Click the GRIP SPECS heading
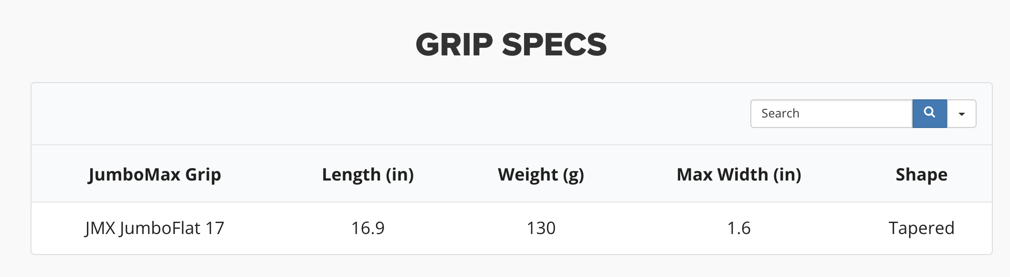Screen dimensions: 1010x277 pyautogui.click(x=511, y=44)
